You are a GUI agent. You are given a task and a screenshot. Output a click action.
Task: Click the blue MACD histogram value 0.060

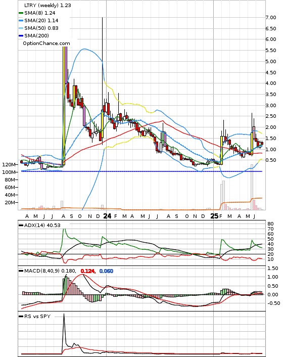(x=106, y=271)
